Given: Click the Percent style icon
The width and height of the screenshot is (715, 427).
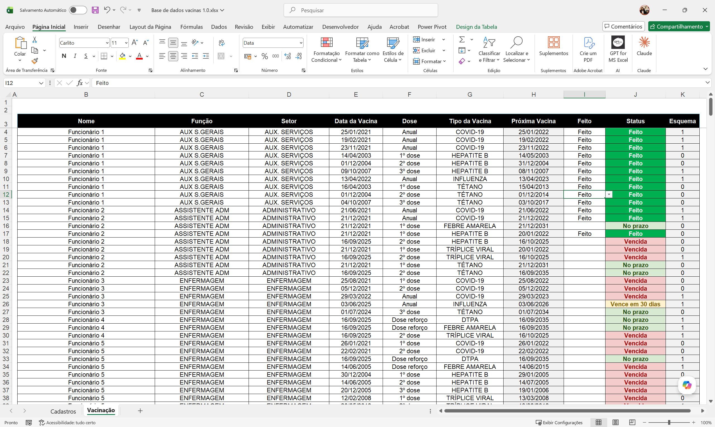Looking at the screenshot, I should point(265,56).
